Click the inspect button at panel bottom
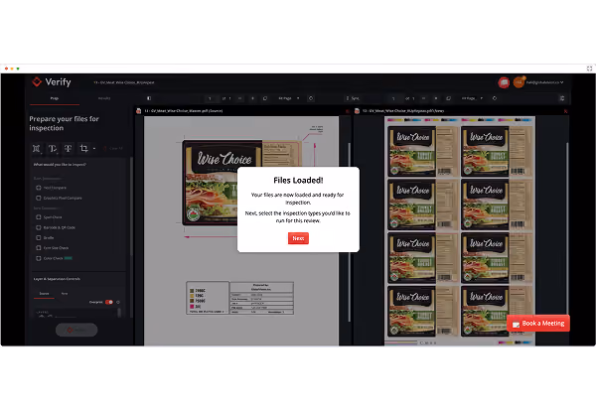This screenshot has width=596, height=410. (76, 330)
